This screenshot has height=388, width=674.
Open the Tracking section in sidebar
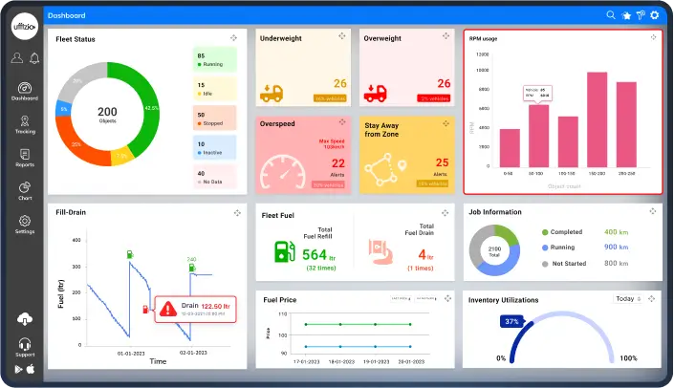(25, 125)
